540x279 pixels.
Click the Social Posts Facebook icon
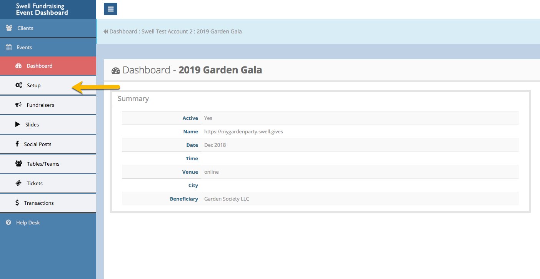tap(17, 144)
